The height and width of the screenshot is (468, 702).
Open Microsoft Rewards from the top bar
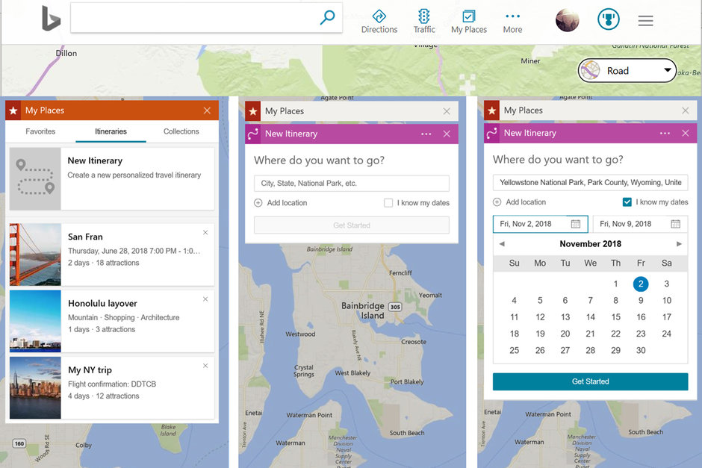[608, 19]
